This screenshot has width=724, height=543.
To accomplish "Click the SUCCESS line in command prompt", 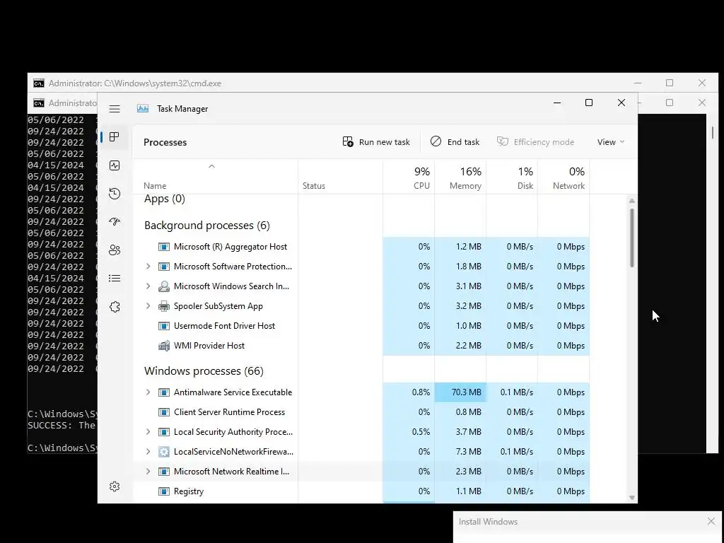I will 62,425.
